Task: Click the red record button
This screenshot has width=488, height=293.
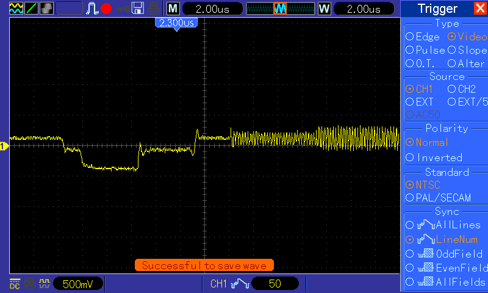Action: tap(106, 9)
